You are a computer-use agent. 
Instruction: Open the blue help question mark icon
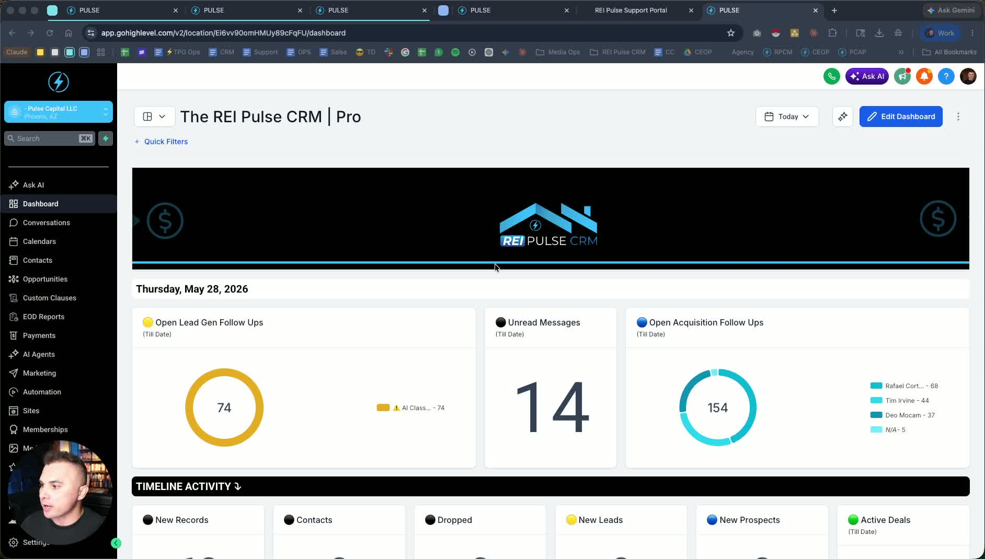pos(946,76)
